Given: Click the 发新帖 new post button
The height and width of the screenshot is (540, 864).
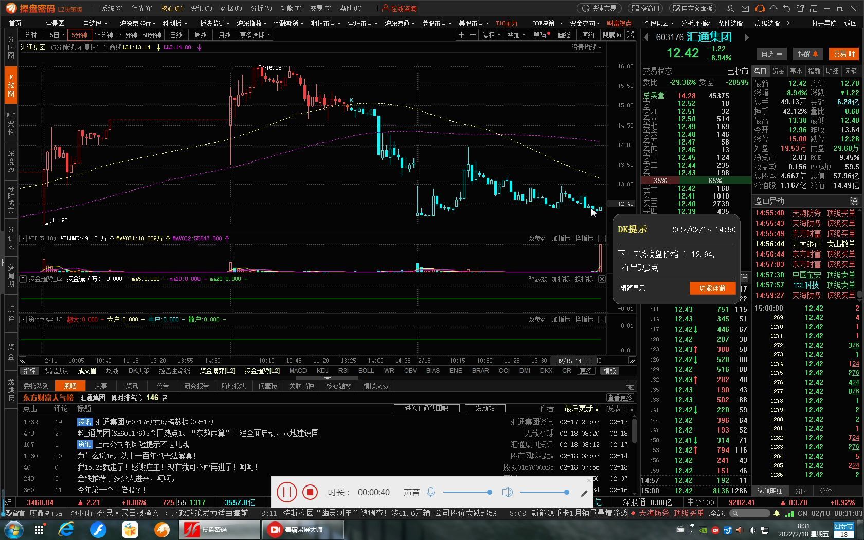Looking at the screenshot, I should point(485,408).
